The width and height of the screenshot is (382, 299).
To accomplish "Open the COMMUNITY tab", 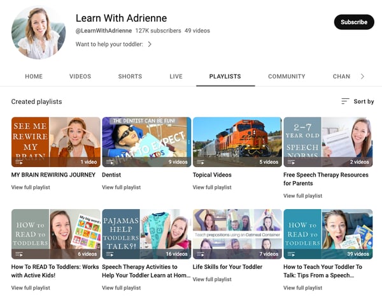I will tap(286, 77).
